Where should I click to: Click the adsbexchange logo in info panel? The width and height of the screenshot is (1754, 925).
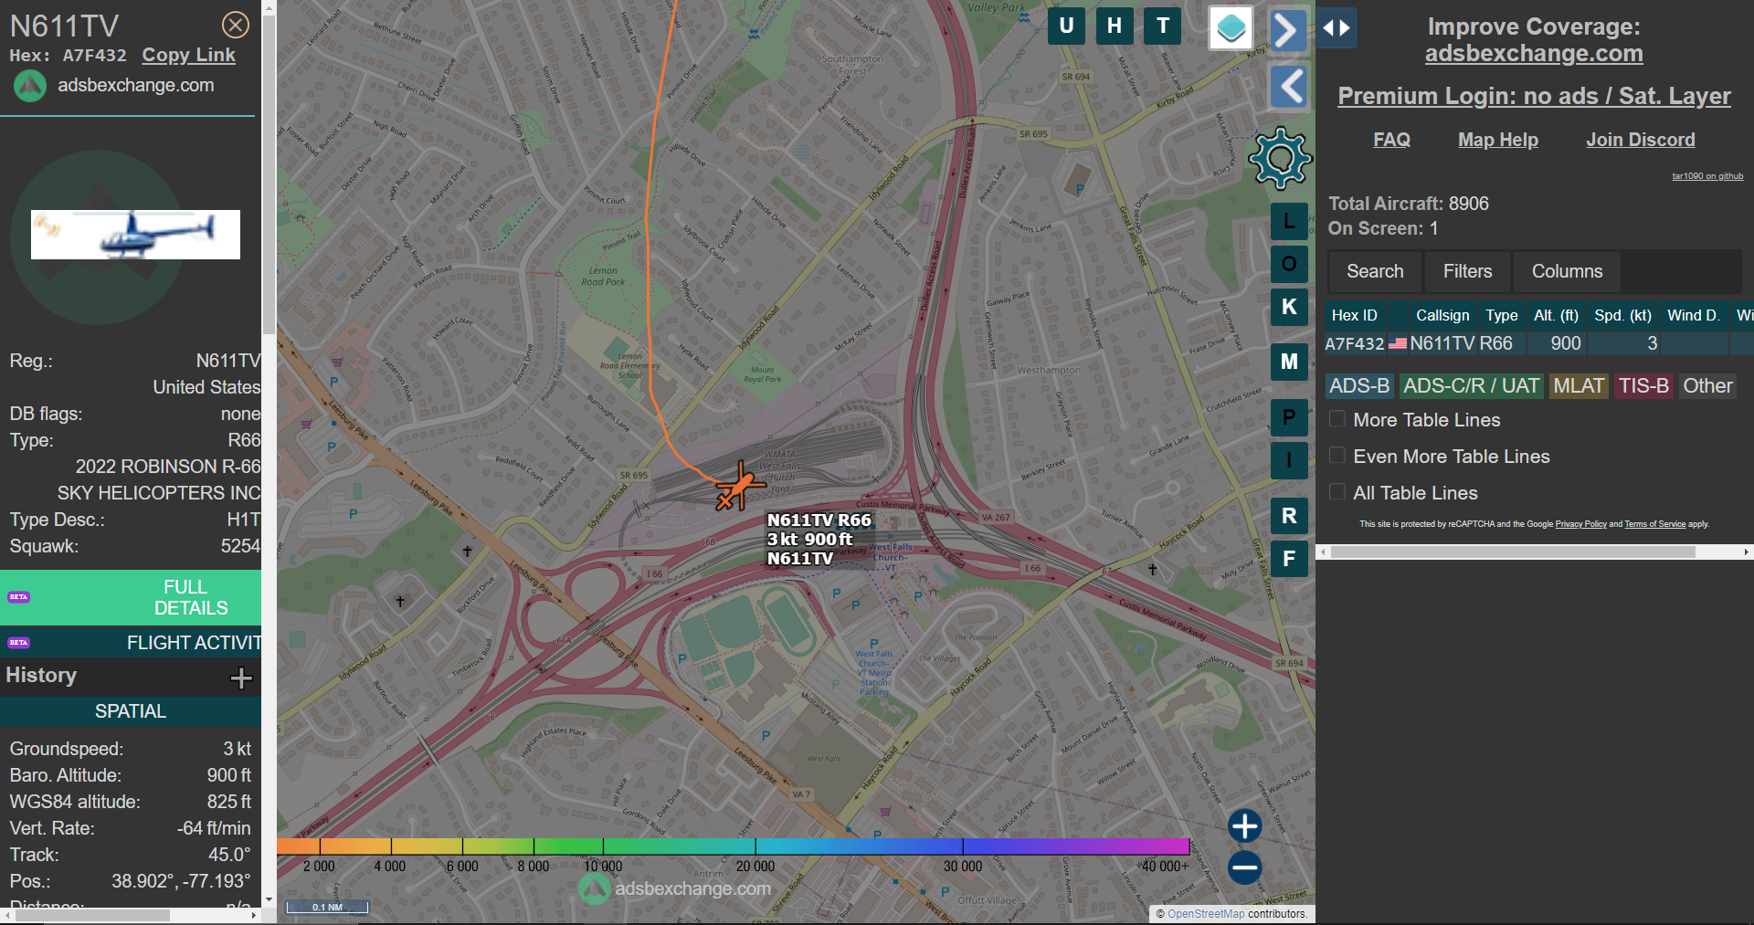point(30,86)
